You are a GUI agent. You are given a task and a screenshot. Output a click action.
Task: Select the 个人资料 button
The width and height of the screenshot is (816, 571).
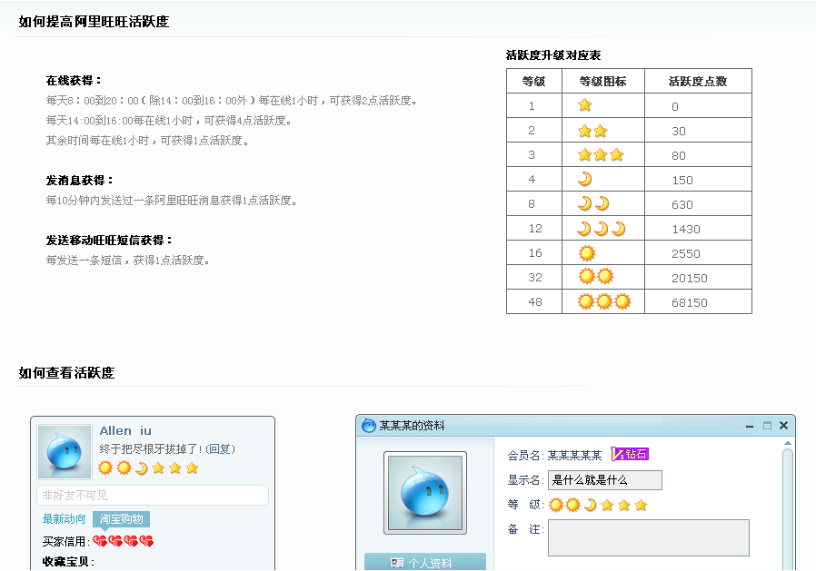tap(426, 562)
